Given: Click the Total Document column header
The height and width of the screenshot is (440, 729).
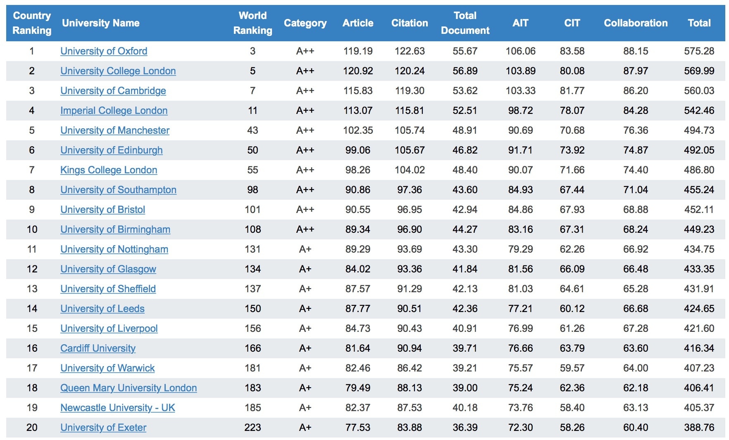Looking at the screenshot, I should point(465,23).
